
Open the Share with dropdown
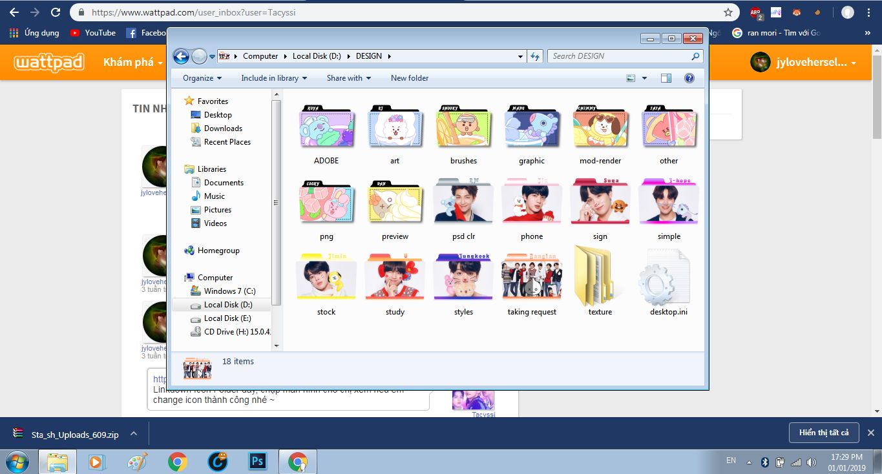click(x=349, y=78)
